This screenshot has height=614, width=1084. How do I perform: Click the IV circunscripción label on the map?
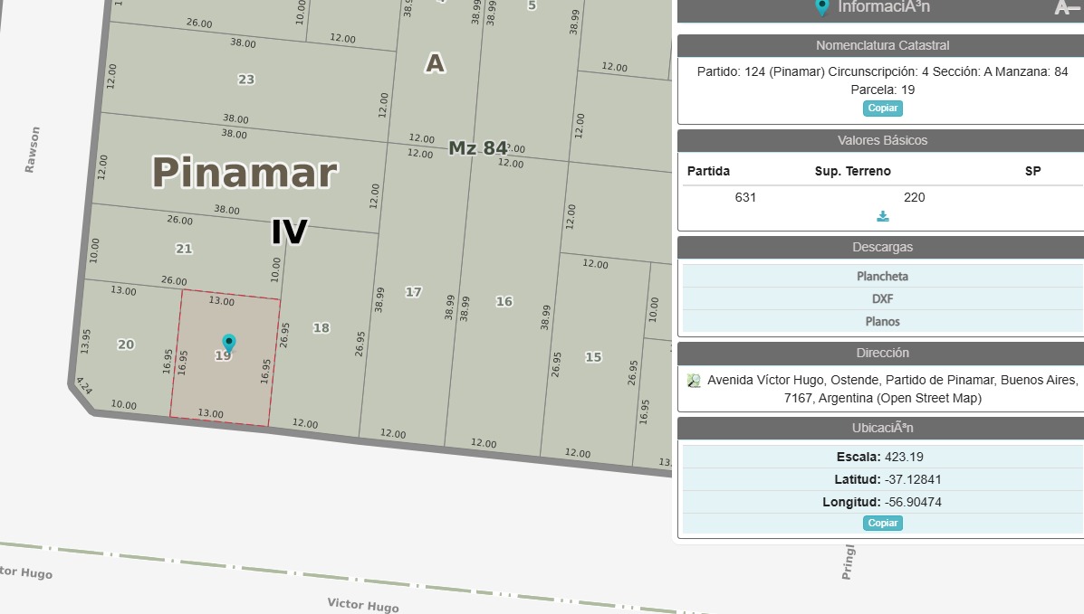coord(289,231)
